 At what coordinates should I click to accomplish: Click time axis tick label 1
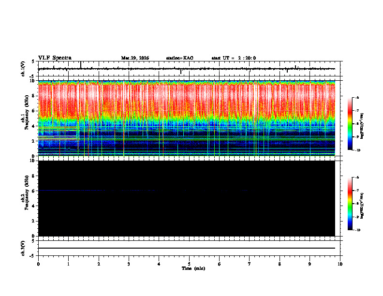tap(68, 264)
